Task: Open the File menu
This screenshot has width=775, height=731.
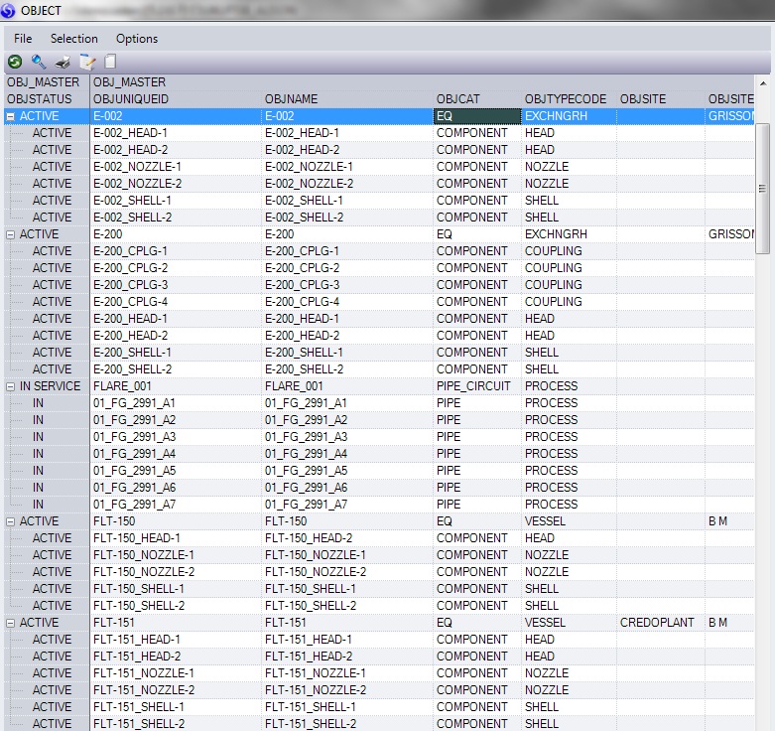Action: (x=23, y=39)
